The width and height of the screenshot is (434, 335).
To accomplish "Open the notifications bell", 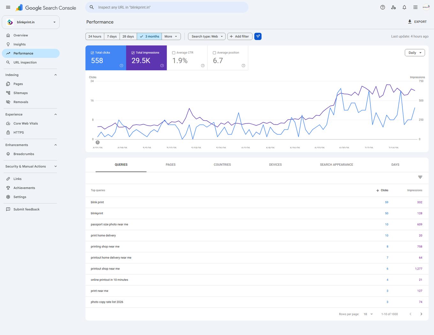I will coord(404,7).
